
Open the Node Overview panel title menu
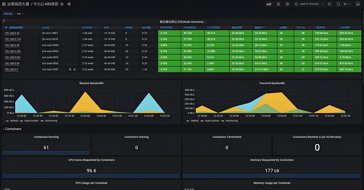(x=183, y=22)
